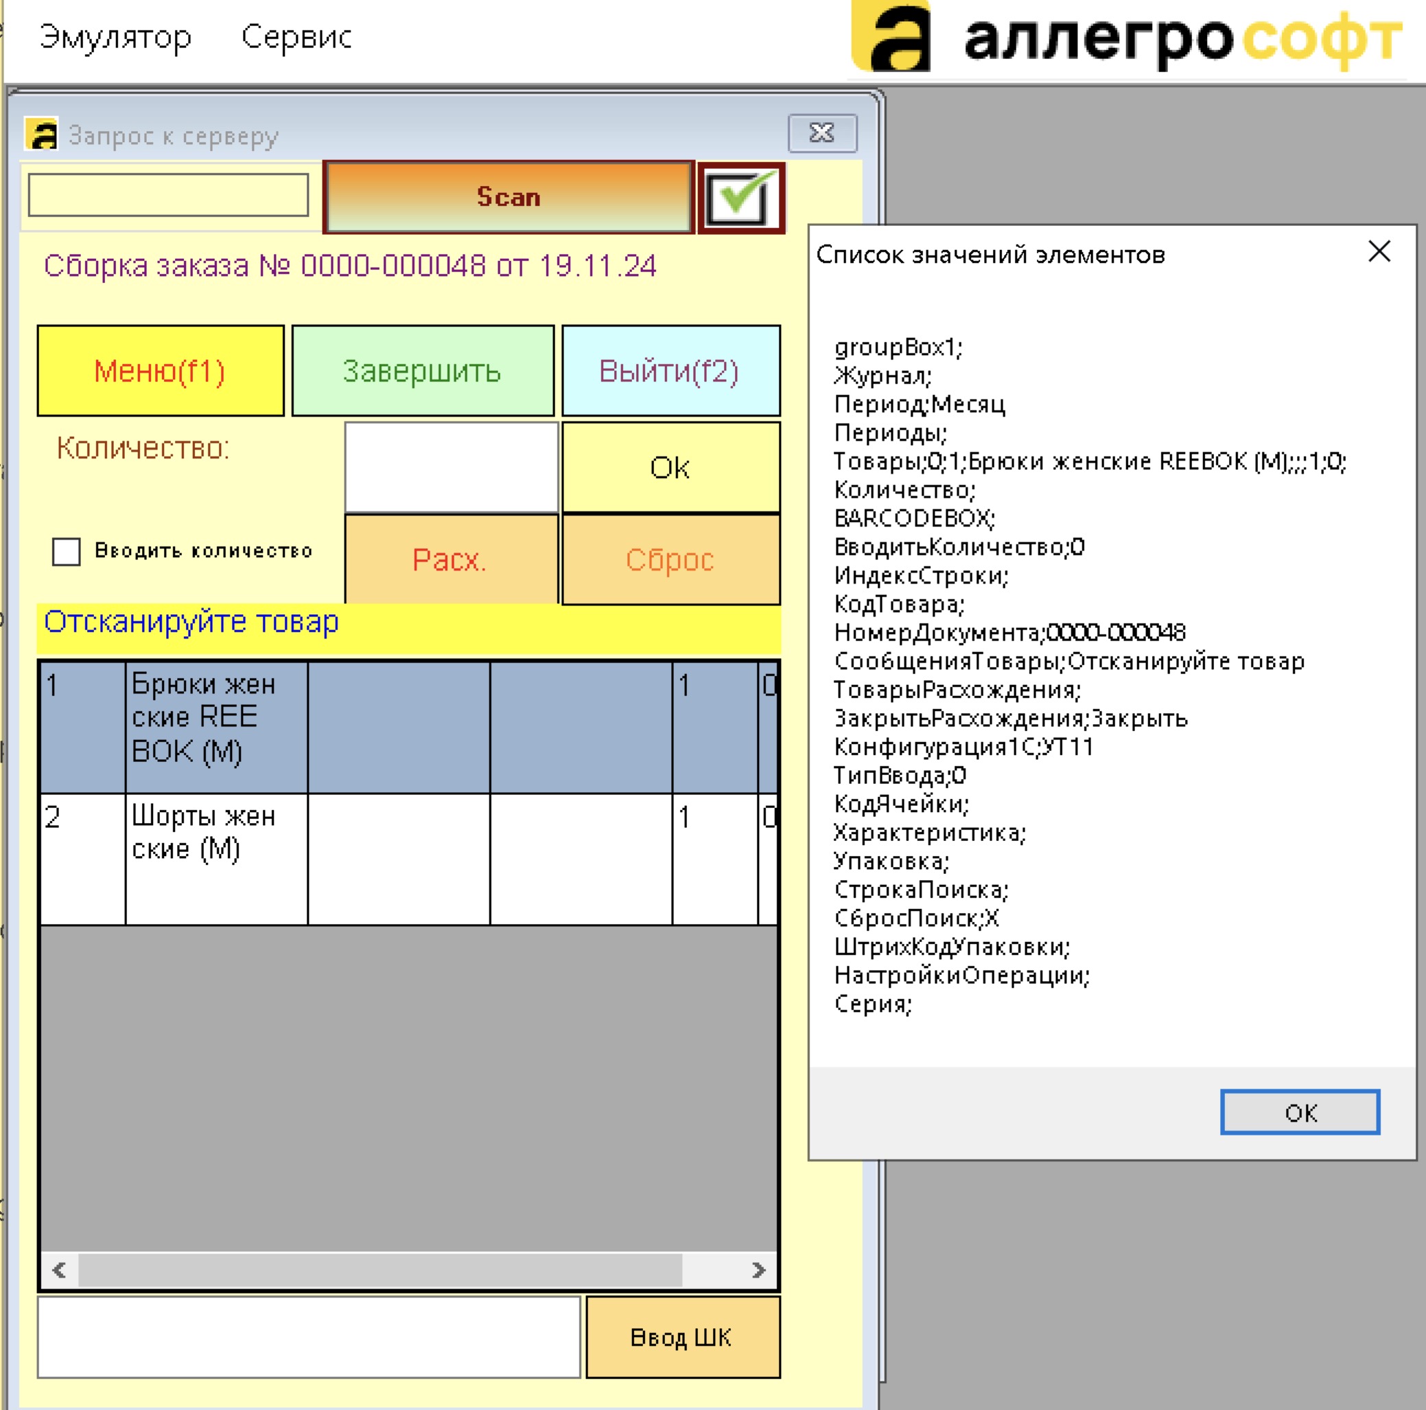1426x1410 pixels.
Task: Close the Запрос к серверу window
Action: pos(822,133)
